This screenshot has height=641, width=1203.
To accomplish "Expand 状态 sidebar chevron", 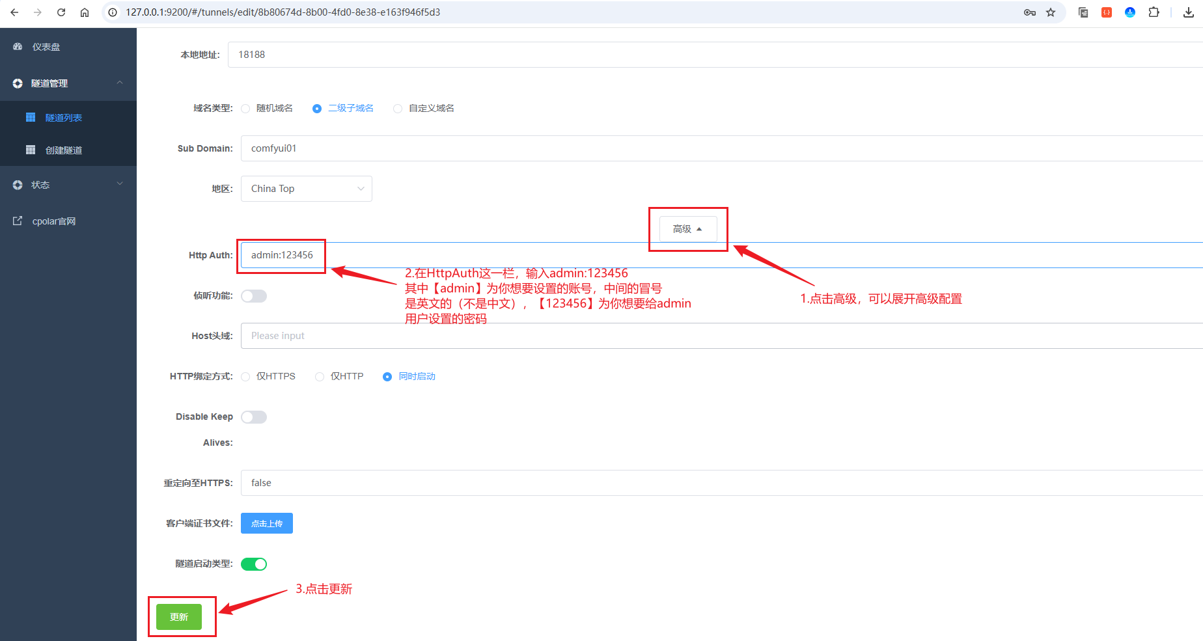I will (120, 184).
